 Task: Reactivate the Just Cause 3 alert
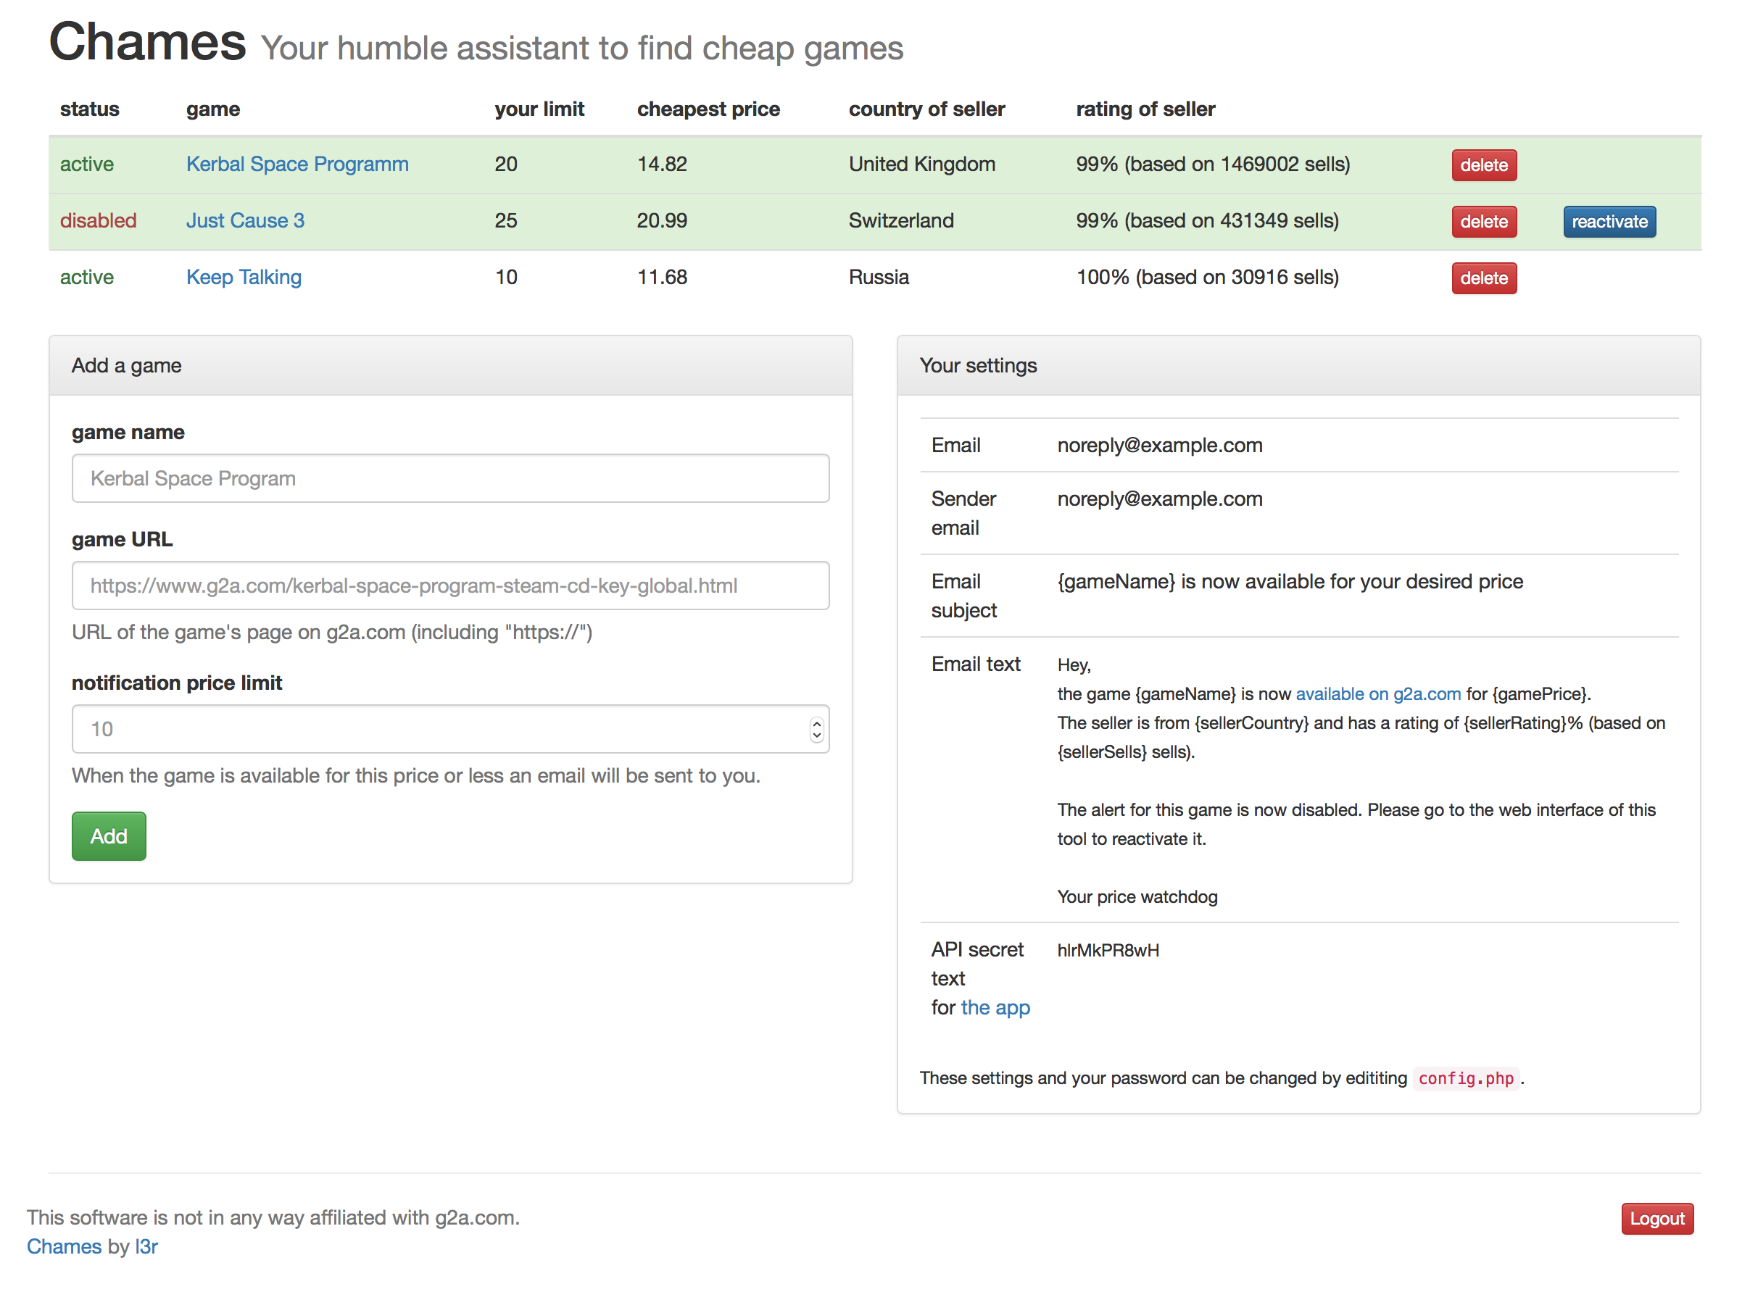click(1609, 222)
